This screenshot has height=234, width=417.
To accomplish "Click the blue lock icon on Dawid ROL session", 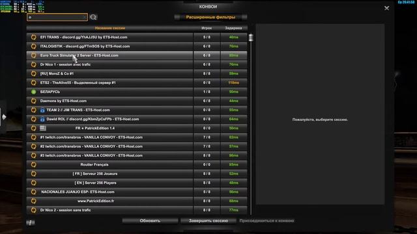I will (x=42, y=119).
